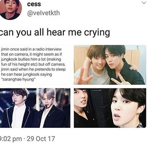Open the tweet options chevron menu
The image size is (148, 151).
click(144, 3)
